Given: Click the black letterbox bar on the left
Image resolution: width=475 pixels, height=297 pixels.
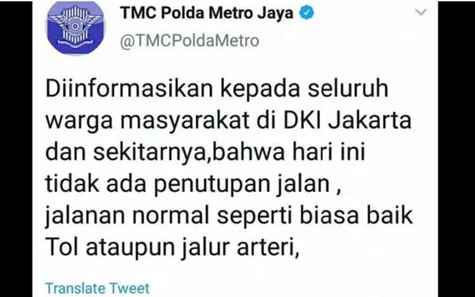Looking at the screenshot, I should 16,148.
